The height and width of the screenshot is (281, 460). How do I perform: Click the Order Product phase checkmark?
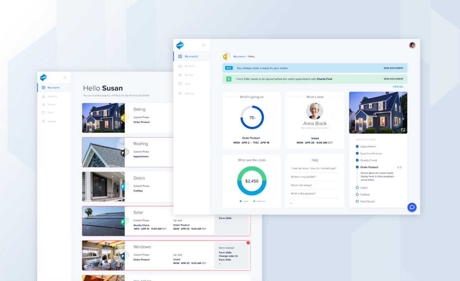pos(357,167)
